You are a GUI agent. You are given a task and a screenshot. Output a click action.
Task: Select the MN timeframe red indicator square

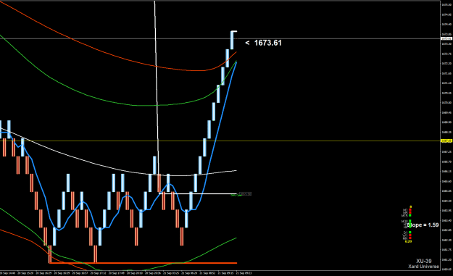(x=410, y=238)
